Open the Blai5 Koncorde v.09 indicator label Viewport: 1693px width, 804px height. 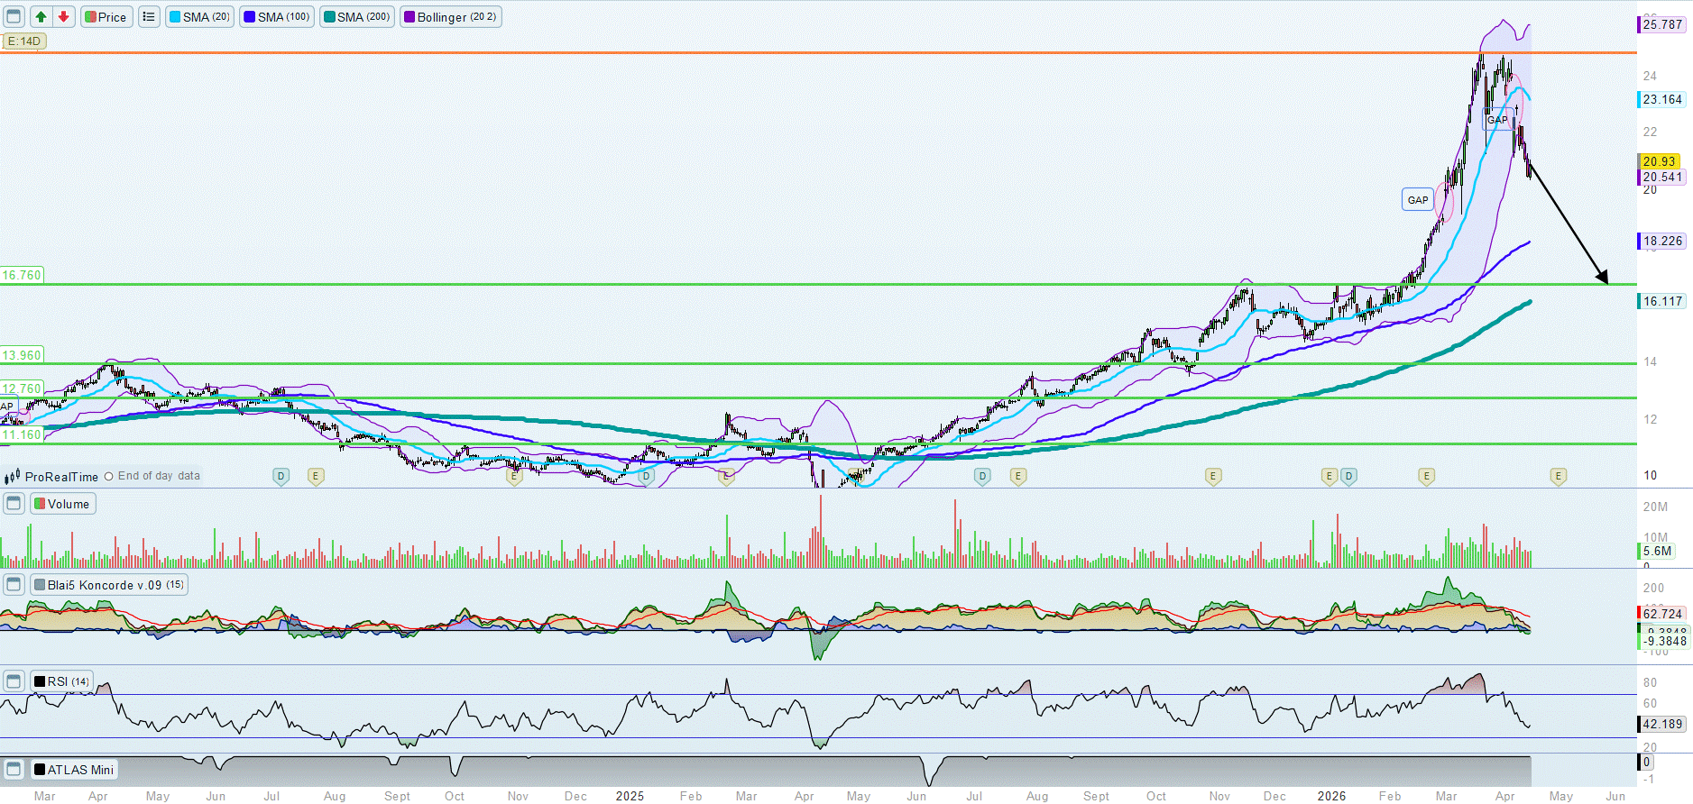(109, 585)
